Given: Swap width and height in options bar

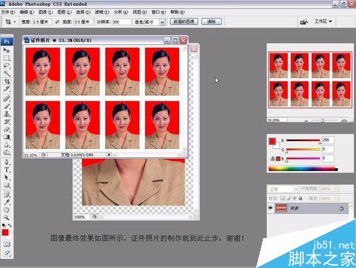Looking at the screenshot, I should point(57,22).
